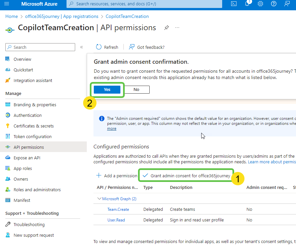Open more options next to the pin icon

coord(177,28)
